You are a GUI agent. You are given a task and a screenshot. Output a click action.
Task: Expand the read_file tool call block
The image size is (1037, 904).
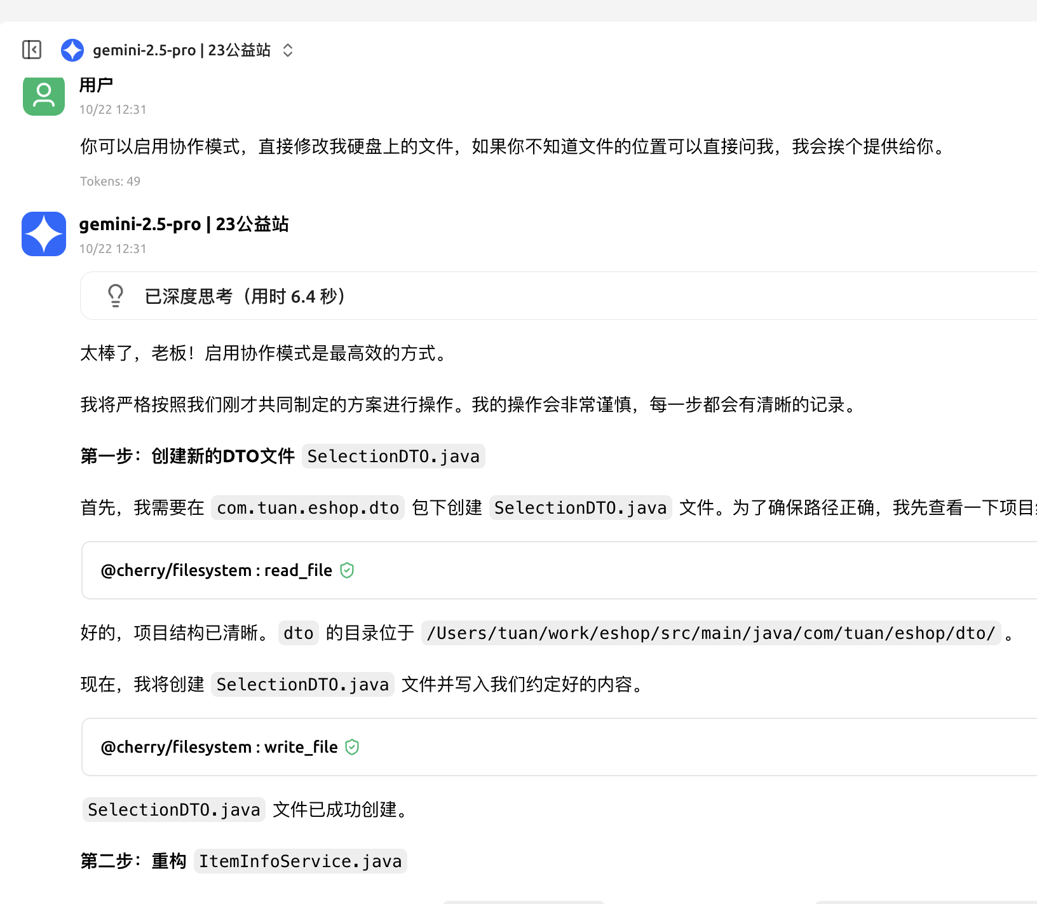559,570
